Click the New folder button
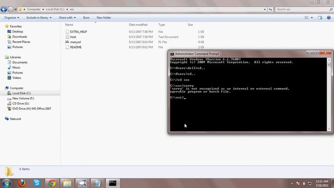334x188 pixels. (104, 18)
